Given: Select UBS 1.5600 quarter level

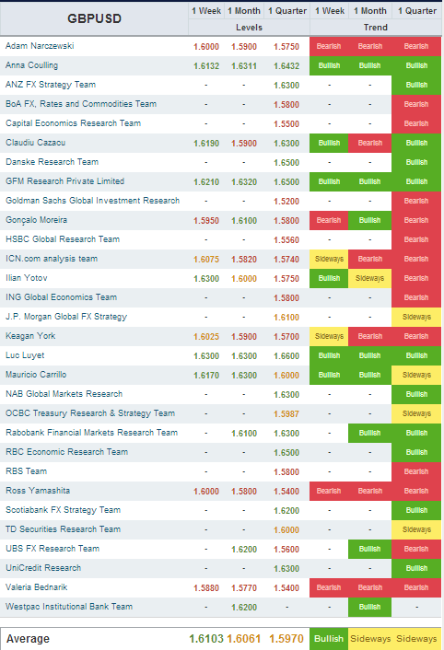Looking at the screenshot, I should click(286, 550).
